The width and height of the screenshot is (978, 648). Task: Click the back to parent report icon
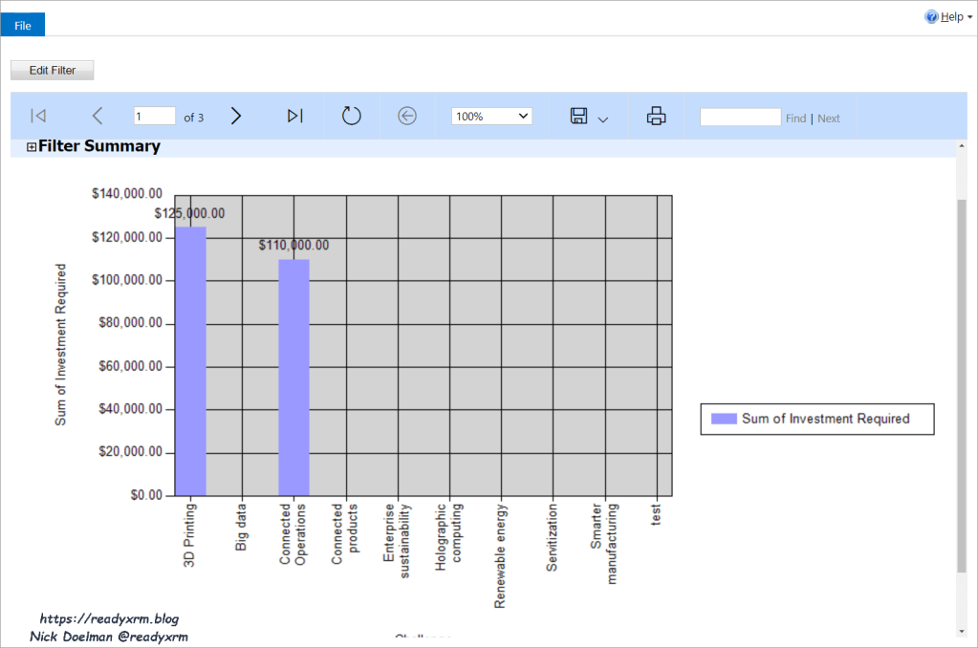click(407, 116)
